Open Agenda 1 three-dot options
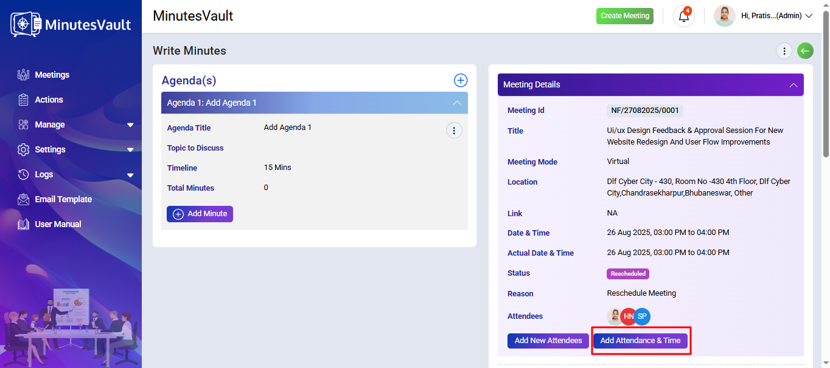The width and height of the screenshot is (830, 368). (x=454, y=131)
